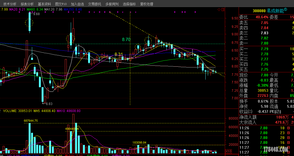Click the circled 1 badge beside 易成新能
Viewport: 294px width, 156px height.
[x=286, y=9]
